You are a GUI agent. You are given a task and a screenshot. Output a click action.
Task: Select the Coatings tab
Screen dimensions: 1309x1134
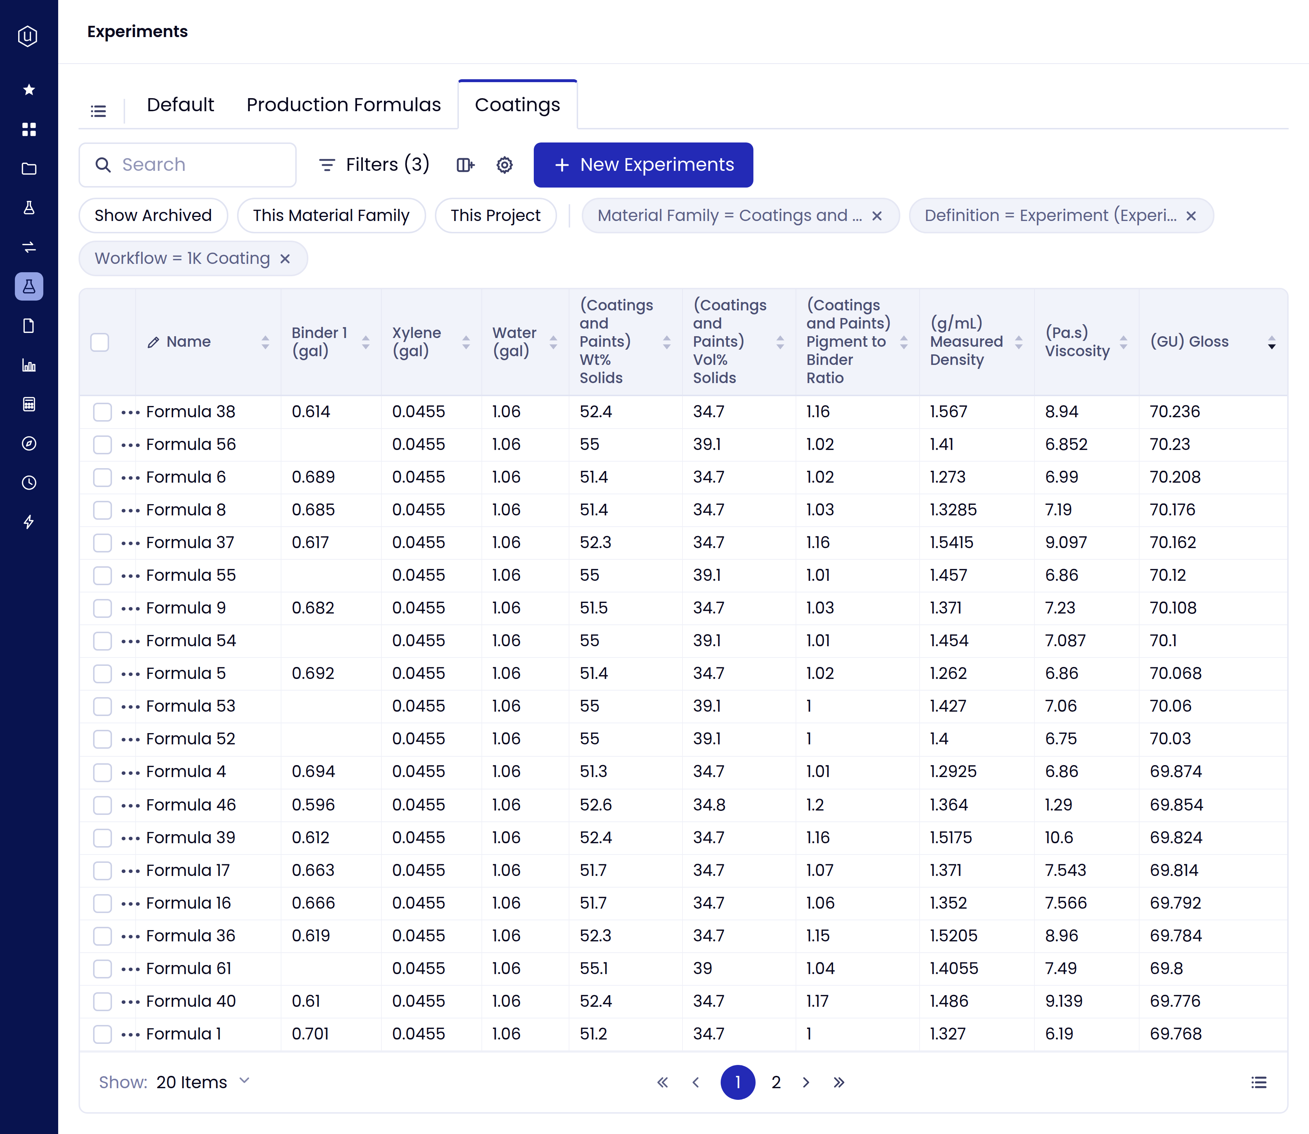pos(518,104)
